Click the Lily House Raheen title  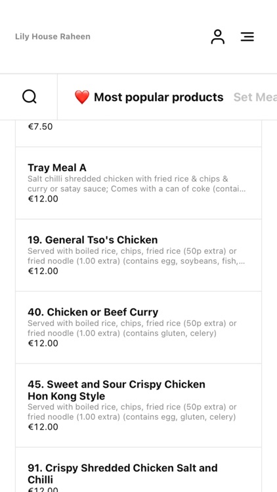coord(53,36)
